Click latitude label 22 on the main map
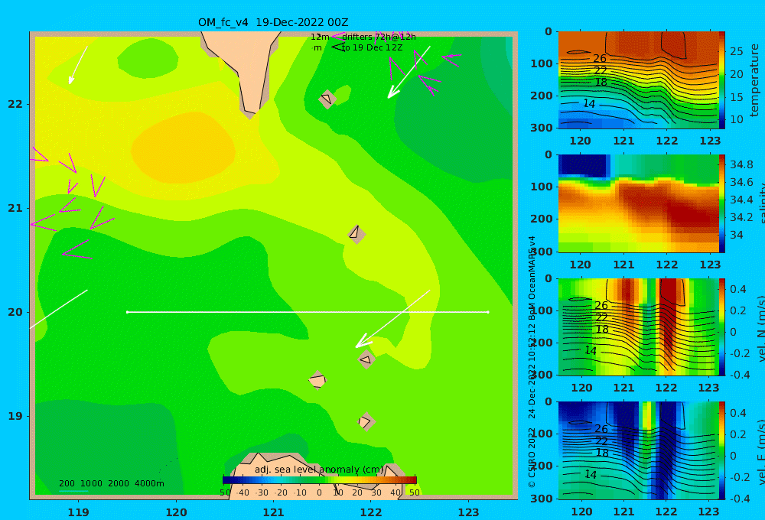 (15, 104)
